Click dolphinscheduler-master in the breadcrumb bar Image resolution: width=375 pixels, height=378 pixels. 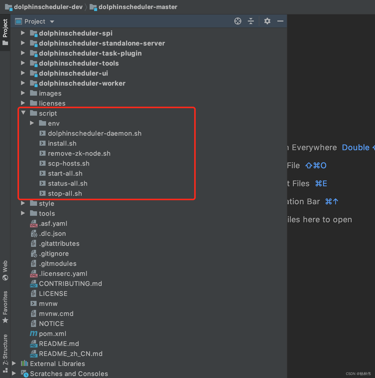138,7
